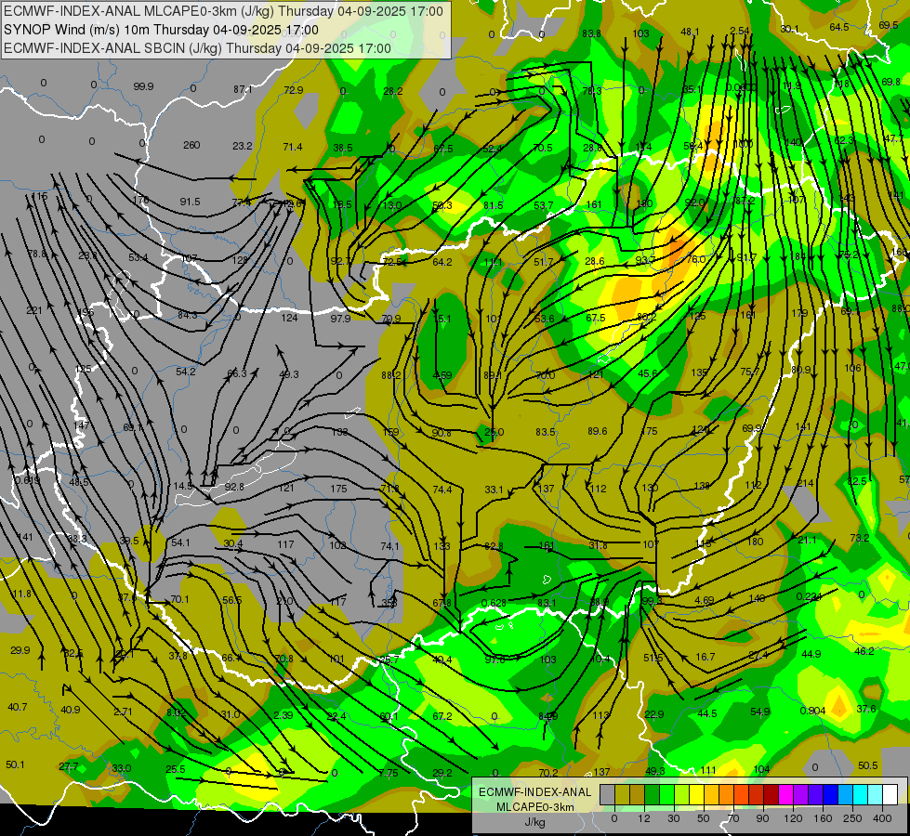Click the legend text MLCAPE0-3km
910x836 pixels.
[535, 807]
